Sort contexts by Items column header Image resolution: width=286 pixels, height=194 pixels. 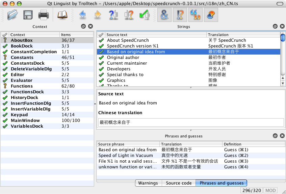pyautogui.click(x=77, y=35)
